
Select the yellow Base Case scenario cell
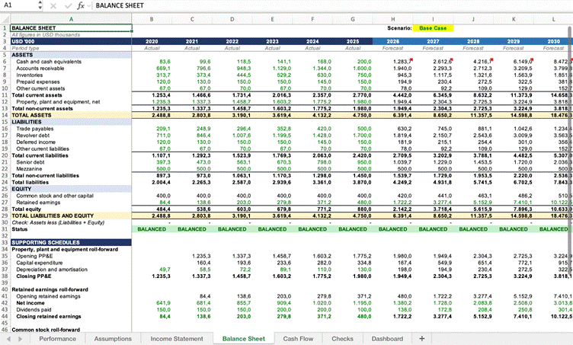[433, 28]
